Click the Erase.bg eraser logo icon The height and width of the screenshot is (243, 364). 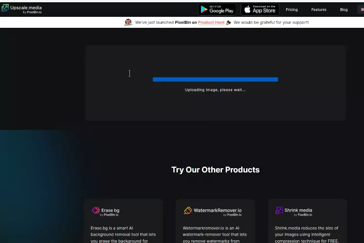point(96,211)
